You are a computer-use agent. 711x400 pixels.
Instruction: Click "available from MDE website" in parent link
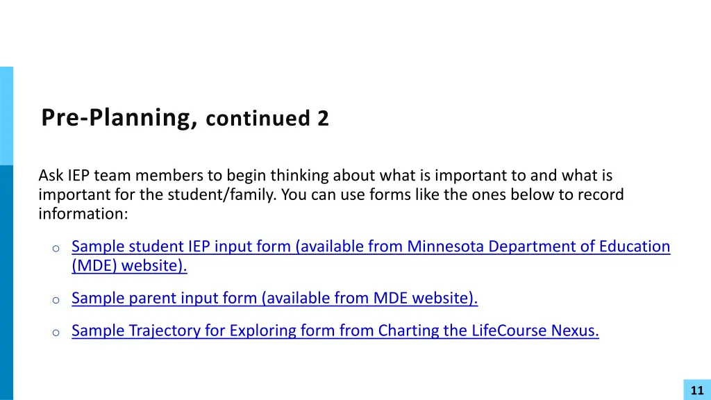point(367,298)
